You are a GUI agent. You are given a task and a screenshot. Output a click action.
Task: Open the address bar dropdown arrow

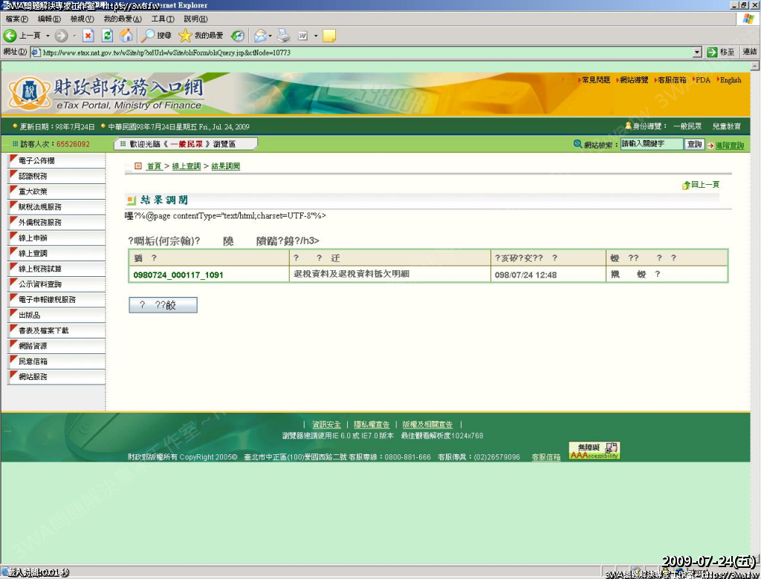(697, 52)
